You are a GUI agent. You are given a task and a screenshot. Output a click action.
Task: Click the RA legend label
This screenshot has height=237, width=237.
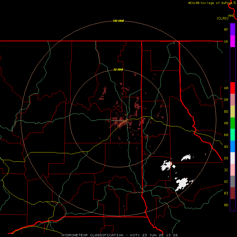pos(226,135)
